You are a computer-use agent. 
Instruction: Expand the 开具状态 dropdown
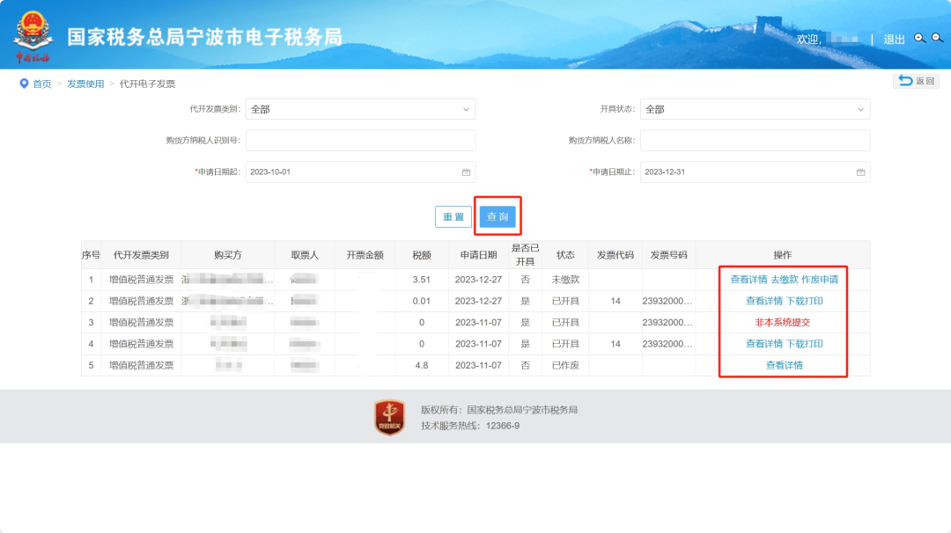click(756, 109)
